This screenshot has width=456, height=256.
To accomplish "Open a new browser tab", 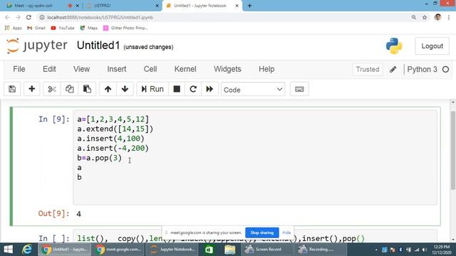I will coord(249,6).
